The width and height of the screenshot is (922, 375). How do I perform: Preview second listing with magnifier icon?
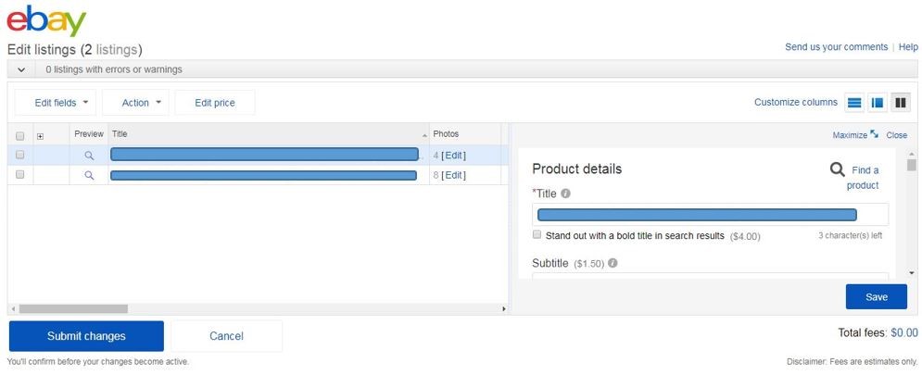(89, 175)
